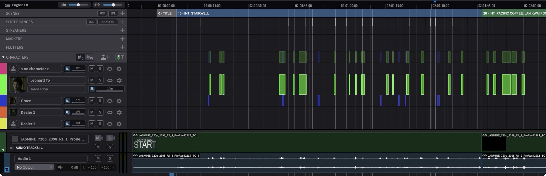Viewport: 546px width, 176px height.
Task: Add a new marker with plus icon
Action: (122, 39)
